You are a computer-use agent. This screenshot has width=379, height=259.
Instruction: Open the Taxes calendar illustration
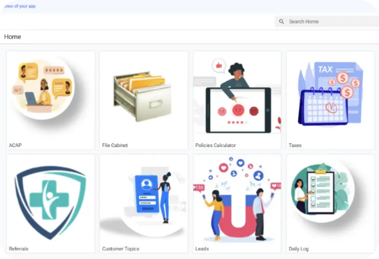(x=330, y=94)
